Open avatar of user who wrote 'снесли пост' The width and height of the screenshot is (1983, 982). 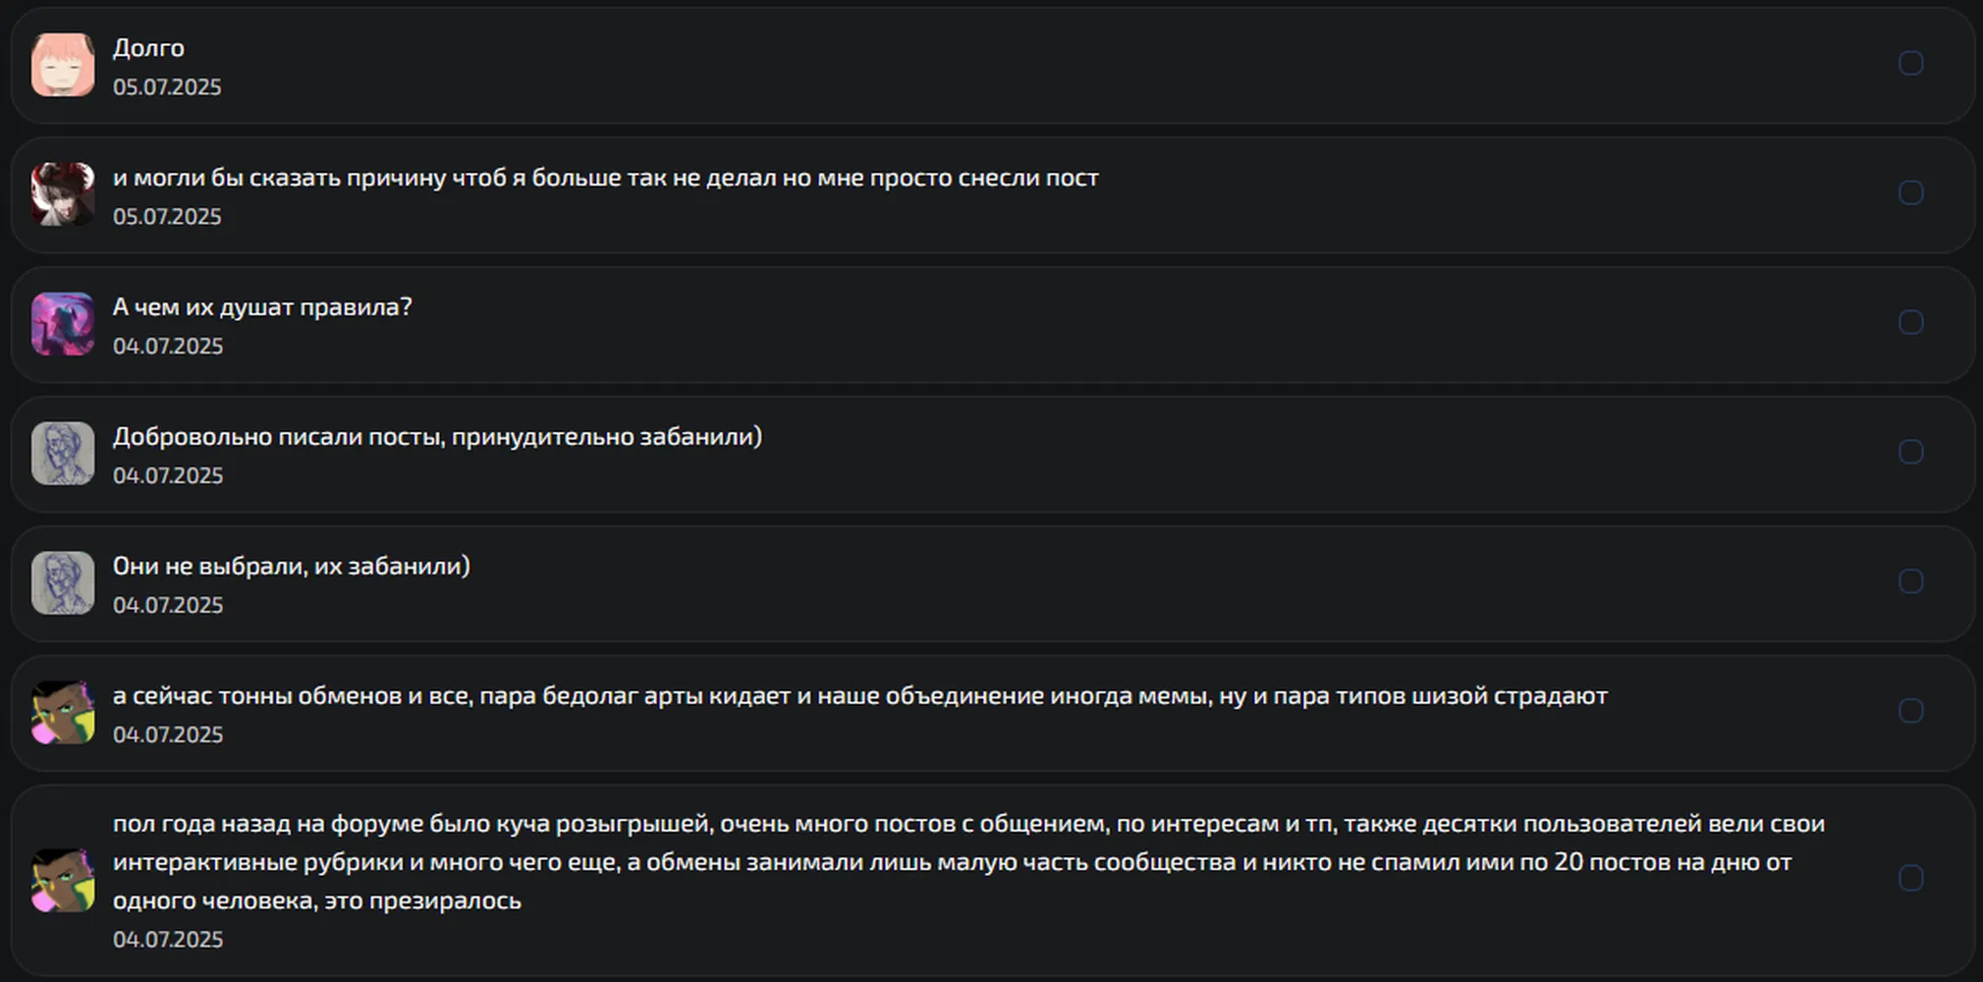click(63, 194)
